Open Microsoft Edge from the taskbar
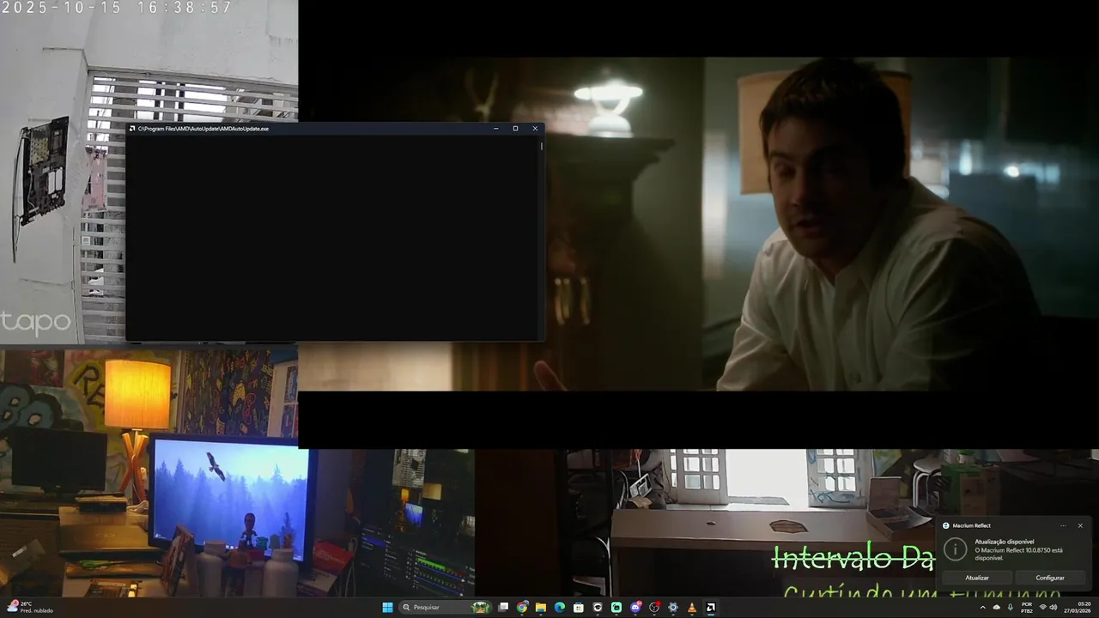This screenshot has width=1099, height=618. click(560, 607)
